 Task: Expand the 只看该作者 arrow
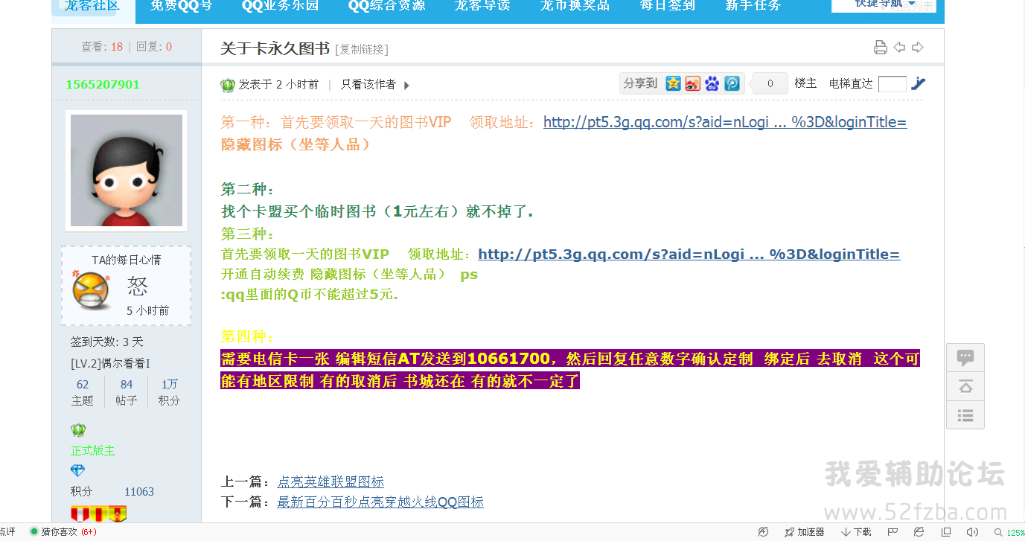(x=406, y=86)
